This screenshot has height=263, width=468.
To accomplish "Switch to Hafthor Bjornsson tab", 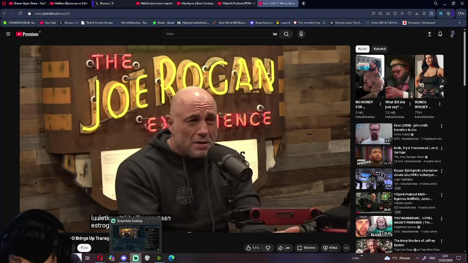I will point(68,3).
